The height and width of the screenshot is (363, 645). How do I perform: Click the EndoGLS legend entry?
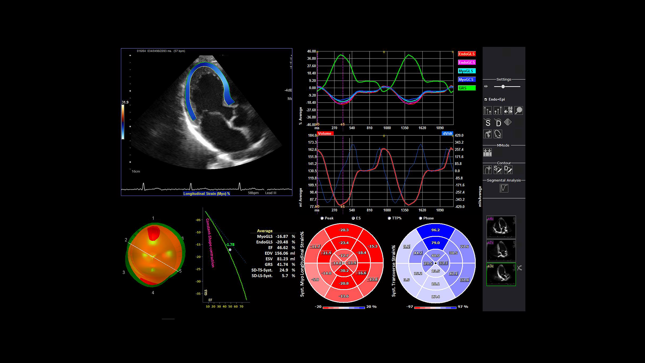point(466,53)
